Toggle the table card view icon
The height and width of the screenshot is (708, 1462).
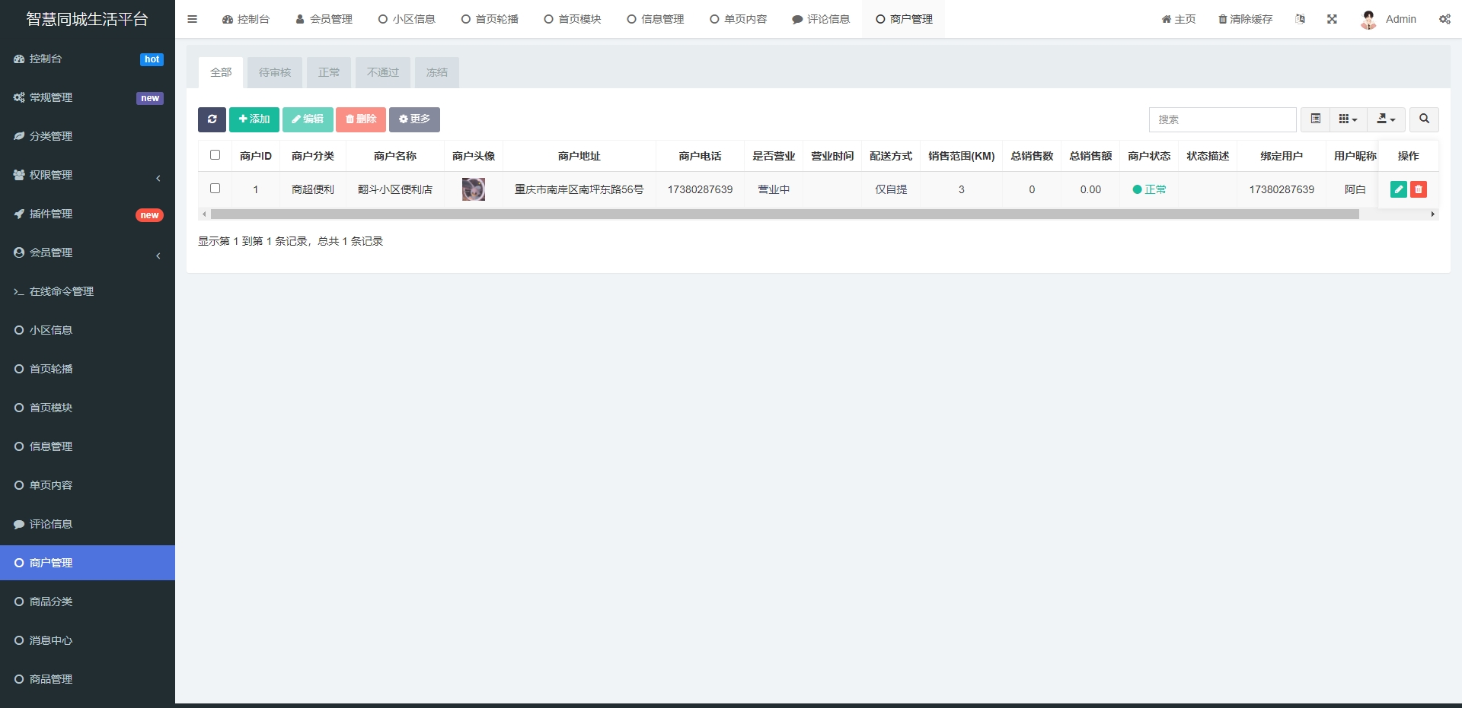pos(1315,119)
